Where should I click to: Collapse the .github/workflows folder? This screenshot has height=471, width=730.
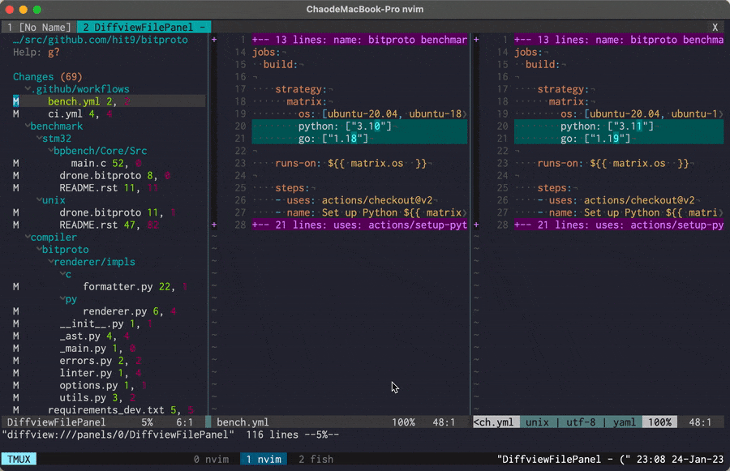76,89
